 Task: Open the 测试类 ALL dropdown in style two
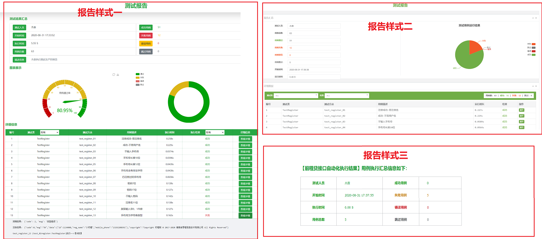[296, 95]
